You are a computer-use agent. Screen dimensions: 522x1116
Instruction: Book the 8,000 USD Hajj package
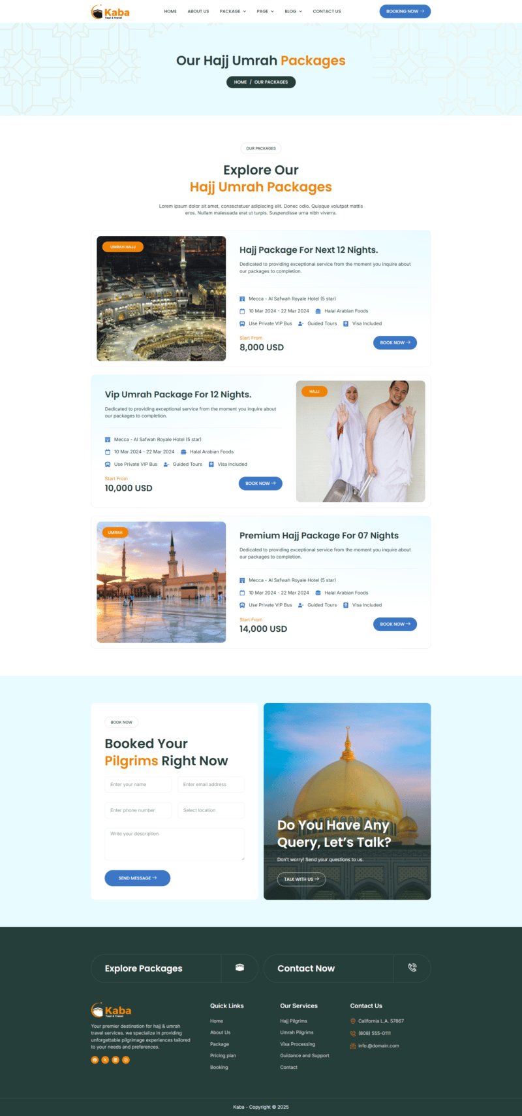tap(395, 342)
